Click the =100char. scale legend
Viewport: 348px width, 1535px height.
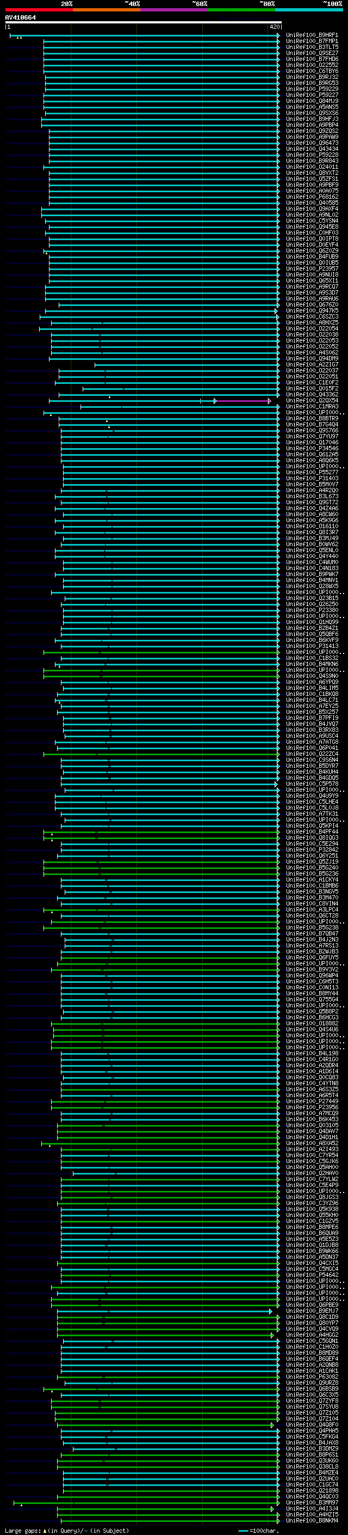[258, 1530]
